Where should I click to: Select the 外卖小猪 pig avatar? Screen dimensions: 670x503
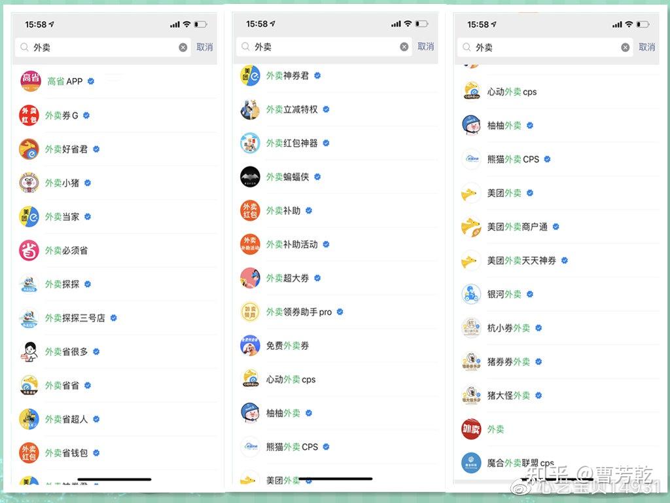29,183
